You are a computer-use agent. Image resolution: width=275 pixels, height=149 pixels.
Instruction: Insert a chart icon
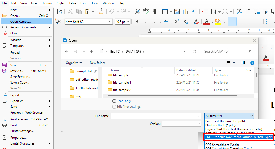186,12
